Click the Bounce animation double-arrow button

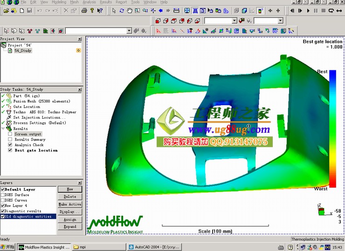pos(339,11)
